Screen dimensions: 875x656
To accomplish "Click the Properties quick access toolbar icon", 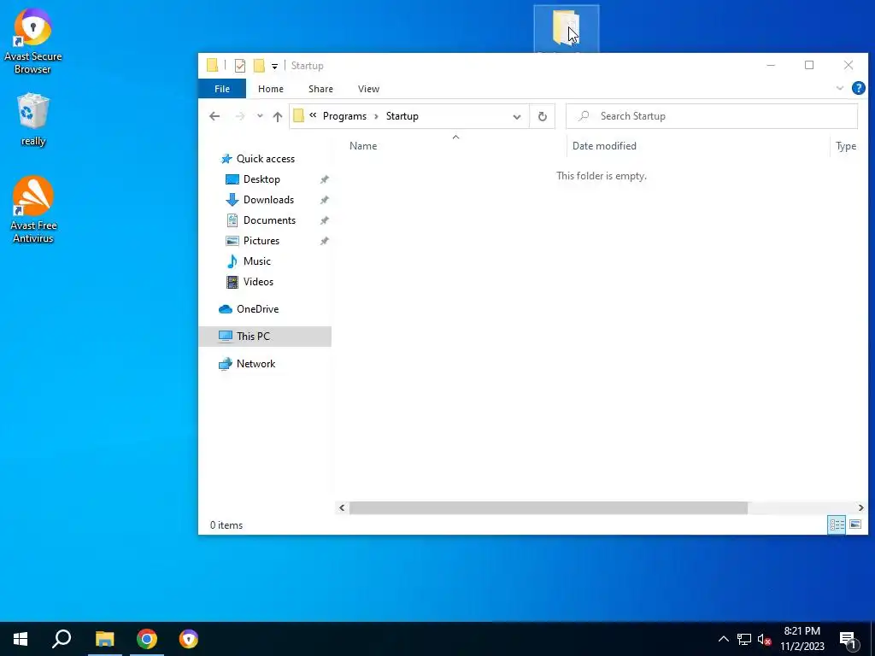I will pyautogui.click(x=240, y=66).
